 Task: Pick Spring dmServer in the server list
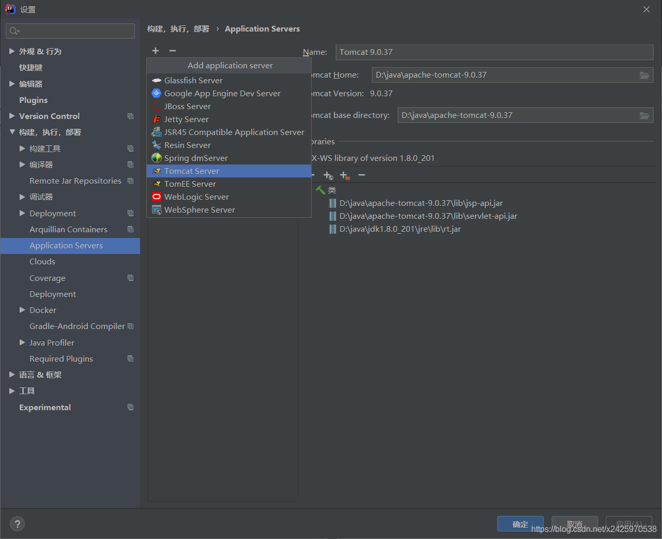(229, 158)
